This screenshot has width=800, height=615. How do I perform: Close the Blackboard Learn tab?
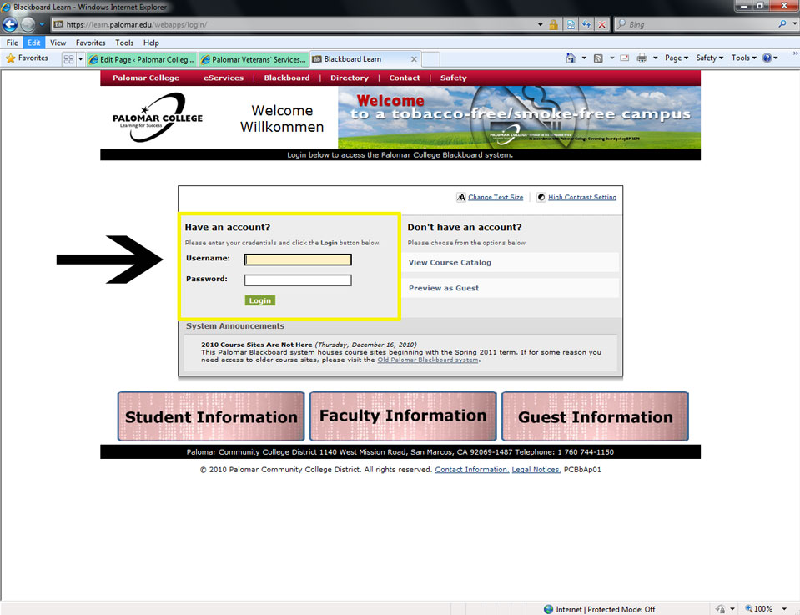point(414,59)
